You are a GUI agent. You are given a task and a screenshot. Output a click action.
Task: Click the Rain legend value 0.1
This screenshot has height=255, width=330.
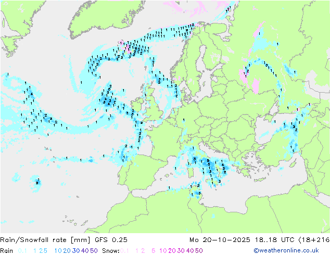click(22, 251)
